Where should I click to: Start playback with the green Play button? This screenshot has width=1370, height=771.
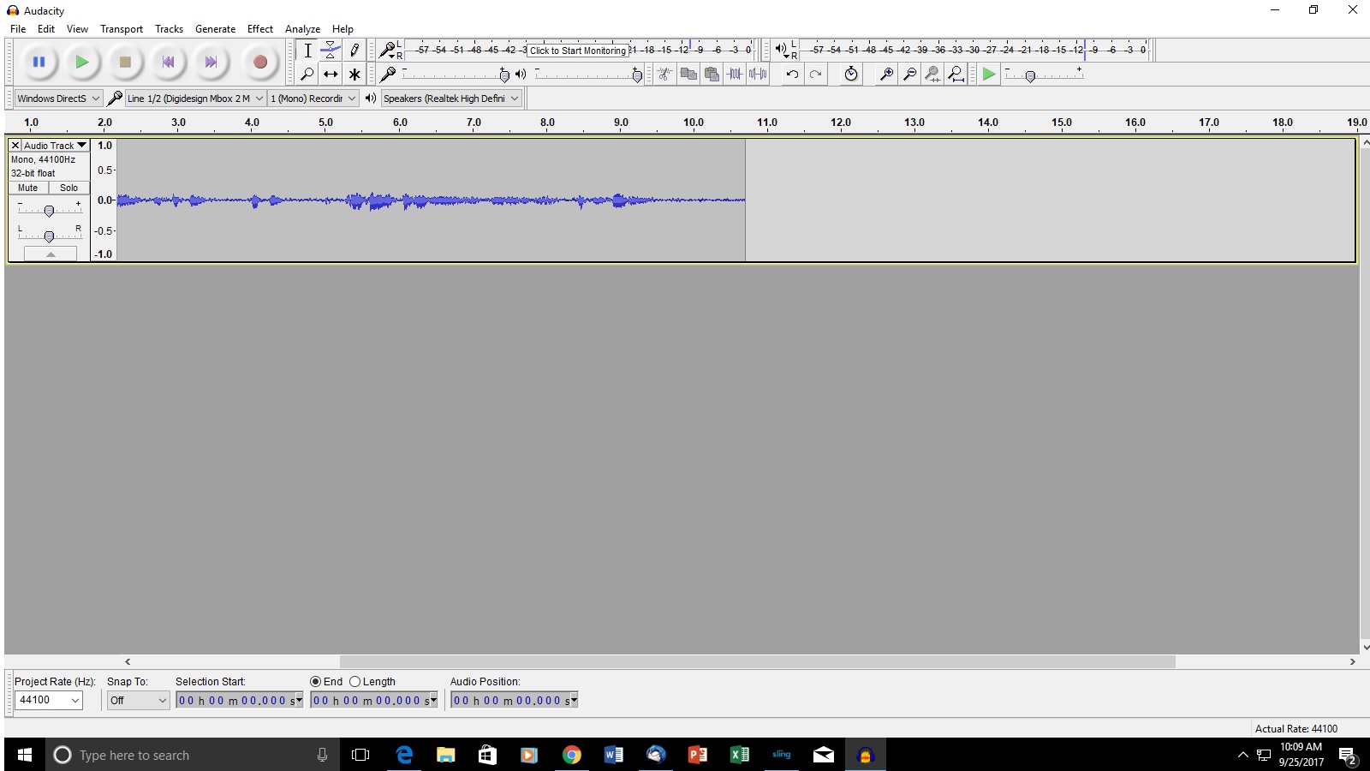(x=81, y=62)
